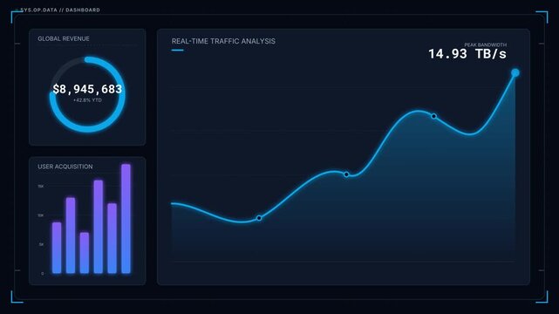Click the SYS.OP.DATA // DASHBOARD header text
The height and width of the screenshot is (314, 559).
coord(60,10)
